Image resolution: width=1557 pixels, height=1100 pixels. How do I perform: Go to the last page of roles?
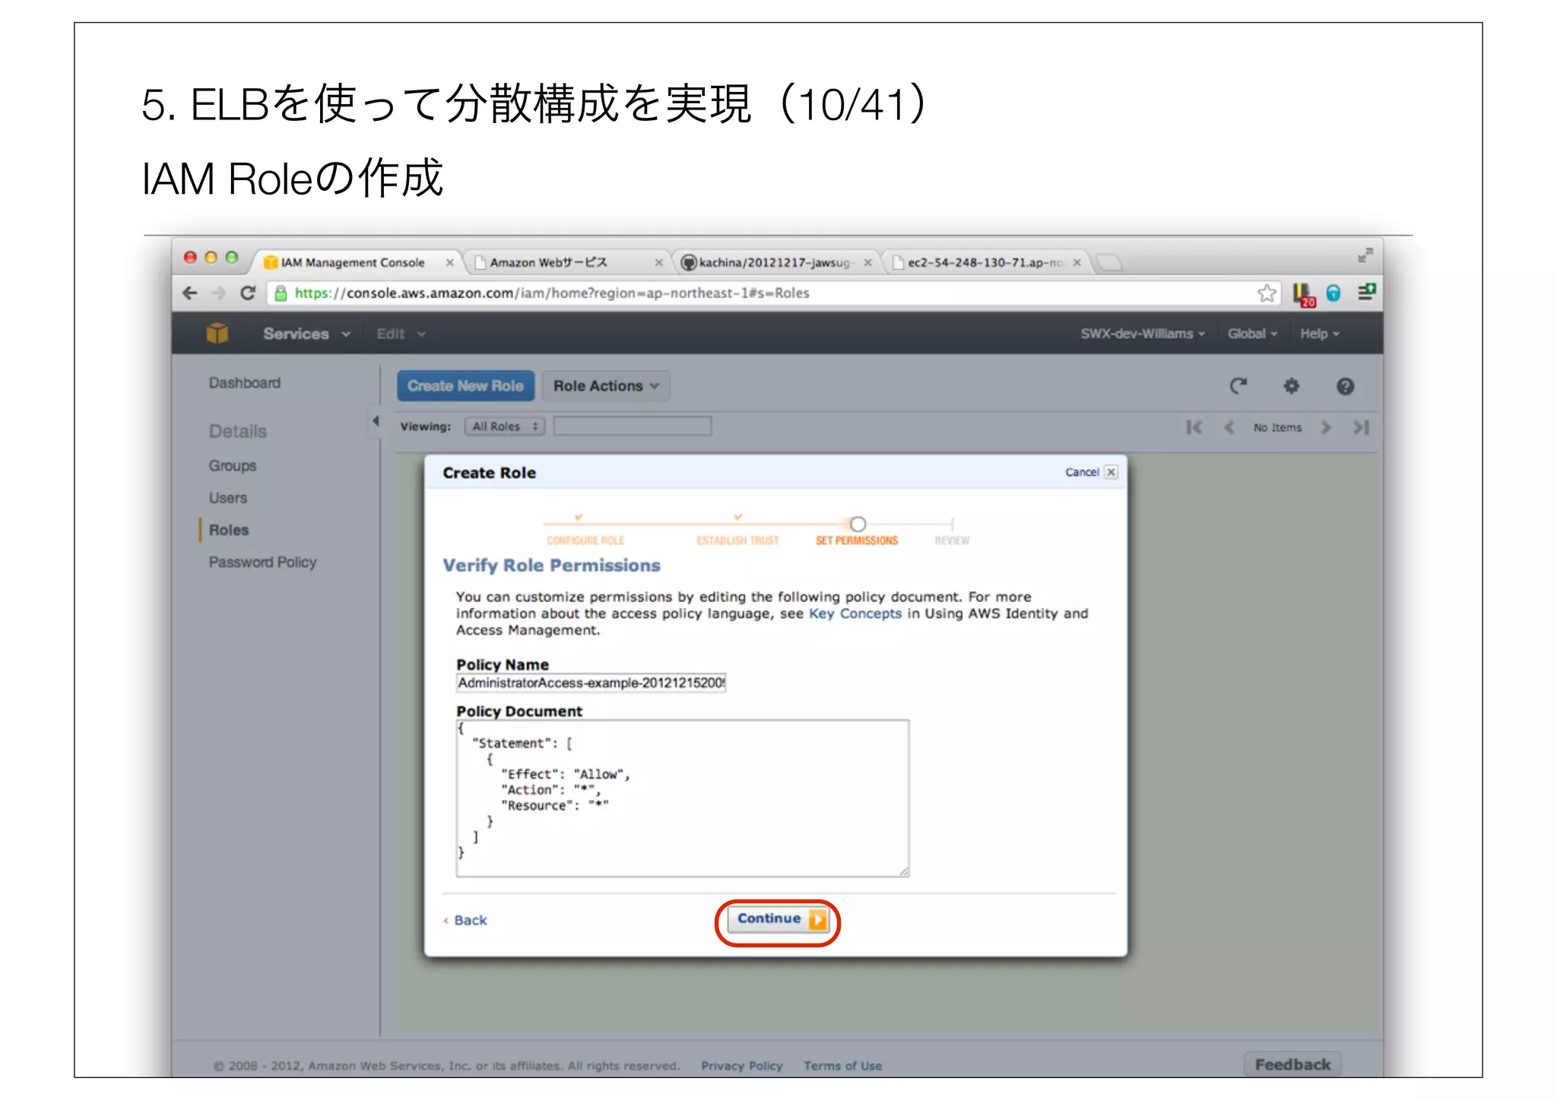point(1361,427)
